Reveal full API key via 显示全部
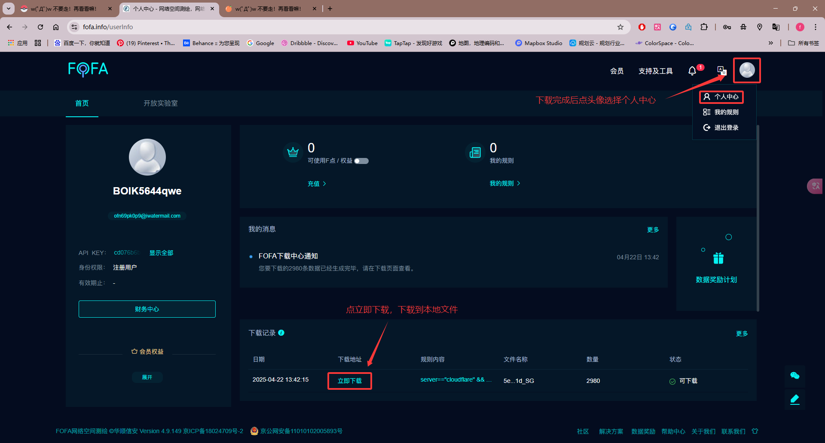 click(161, 253)
